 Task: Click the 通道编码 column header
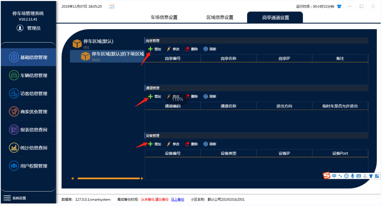173,106
